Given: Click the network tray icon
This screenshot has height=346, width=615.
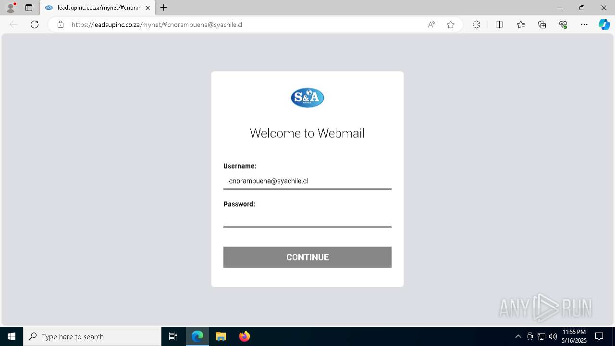Looking at the screenshot, I should coord(541,336).
